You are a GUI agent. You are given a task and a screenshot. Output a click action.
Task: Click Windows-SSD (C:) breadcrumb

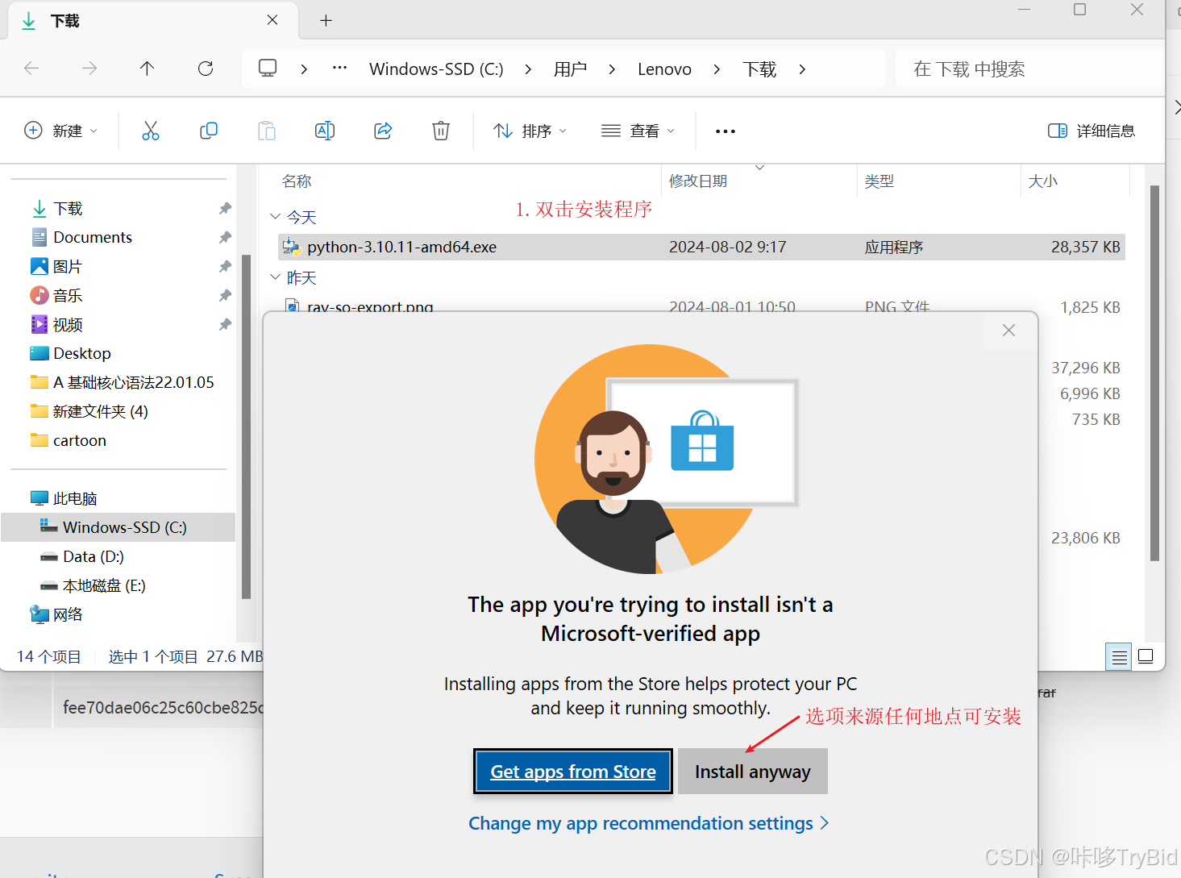[436, 69]
